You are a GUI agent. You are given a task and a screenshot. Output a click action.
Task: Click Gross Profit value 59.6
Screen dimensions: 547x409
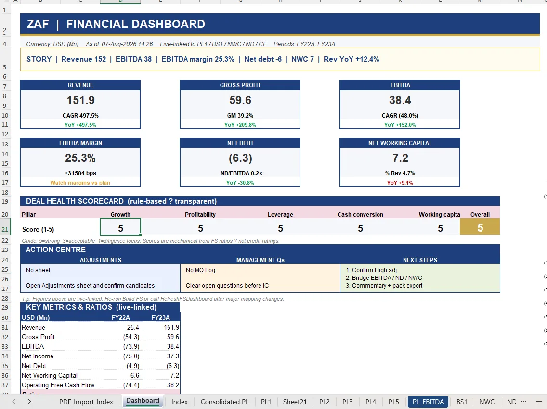click(x=240, y=100)
